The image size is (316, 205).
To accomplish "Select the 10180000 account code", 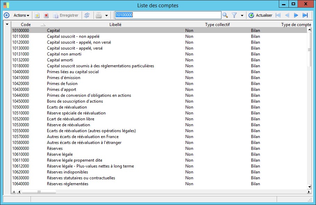I will pos(159,66).
